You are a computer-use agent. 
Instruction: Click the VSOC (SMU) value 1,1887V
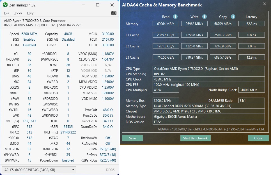pos(108,54)
